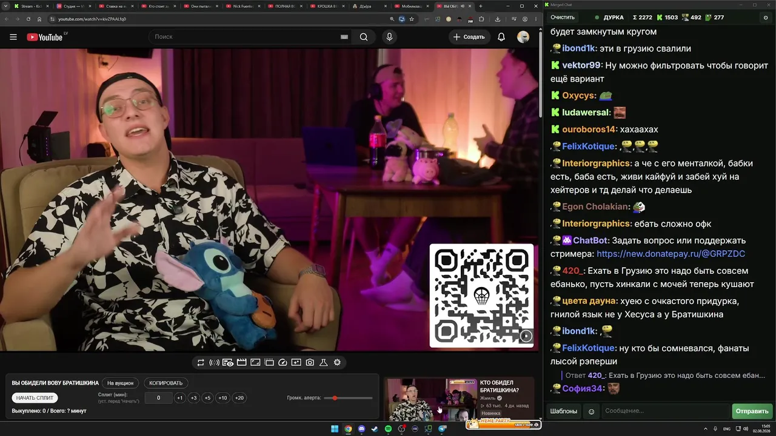Click the corner-bracket frame icon in the player toolbar
This screenshot has height=436, width=776.
[255, 363]
